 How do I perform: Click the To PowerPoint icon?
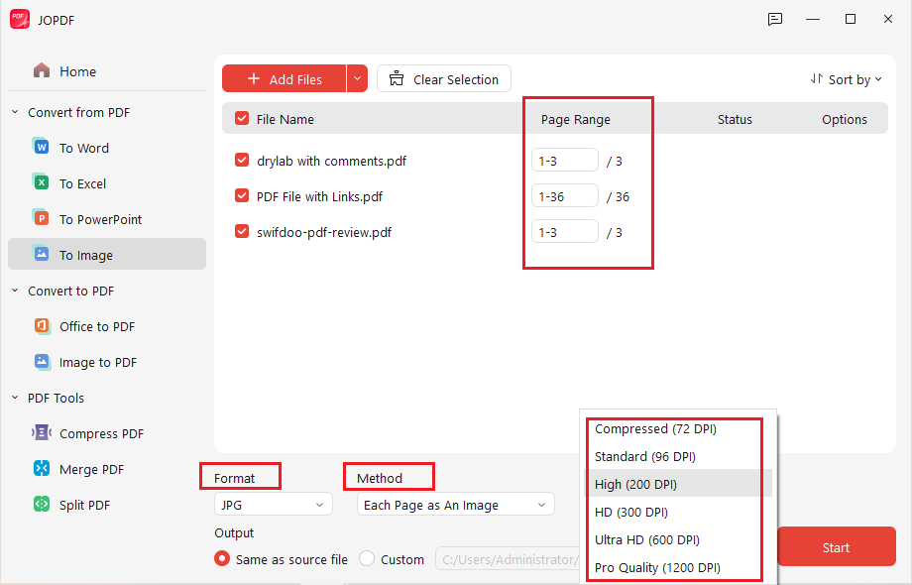(x=41, y=219)
